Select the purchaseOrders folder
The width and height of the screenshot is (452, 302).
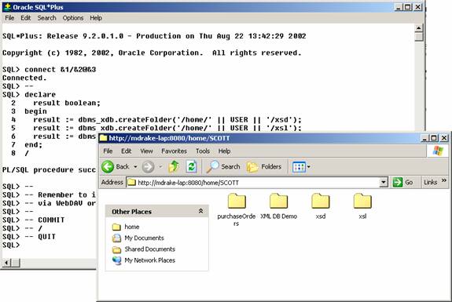[x=237, y=209]
